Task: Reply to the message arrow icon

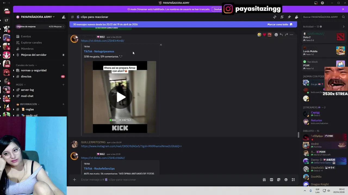Action: point(281,35)
